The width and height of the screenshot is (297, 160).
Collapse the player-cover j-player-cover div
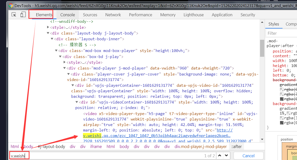tap(69, 74)
